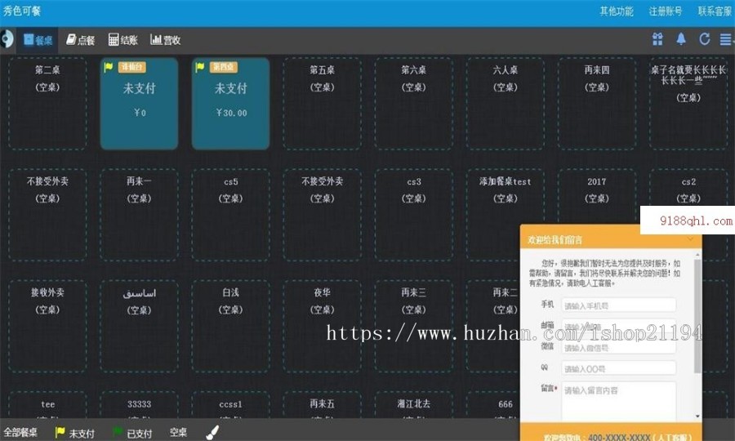Click the flag icon on ¥0 table
The height and width of the screenshot is (441, 735).
point(109,67)
